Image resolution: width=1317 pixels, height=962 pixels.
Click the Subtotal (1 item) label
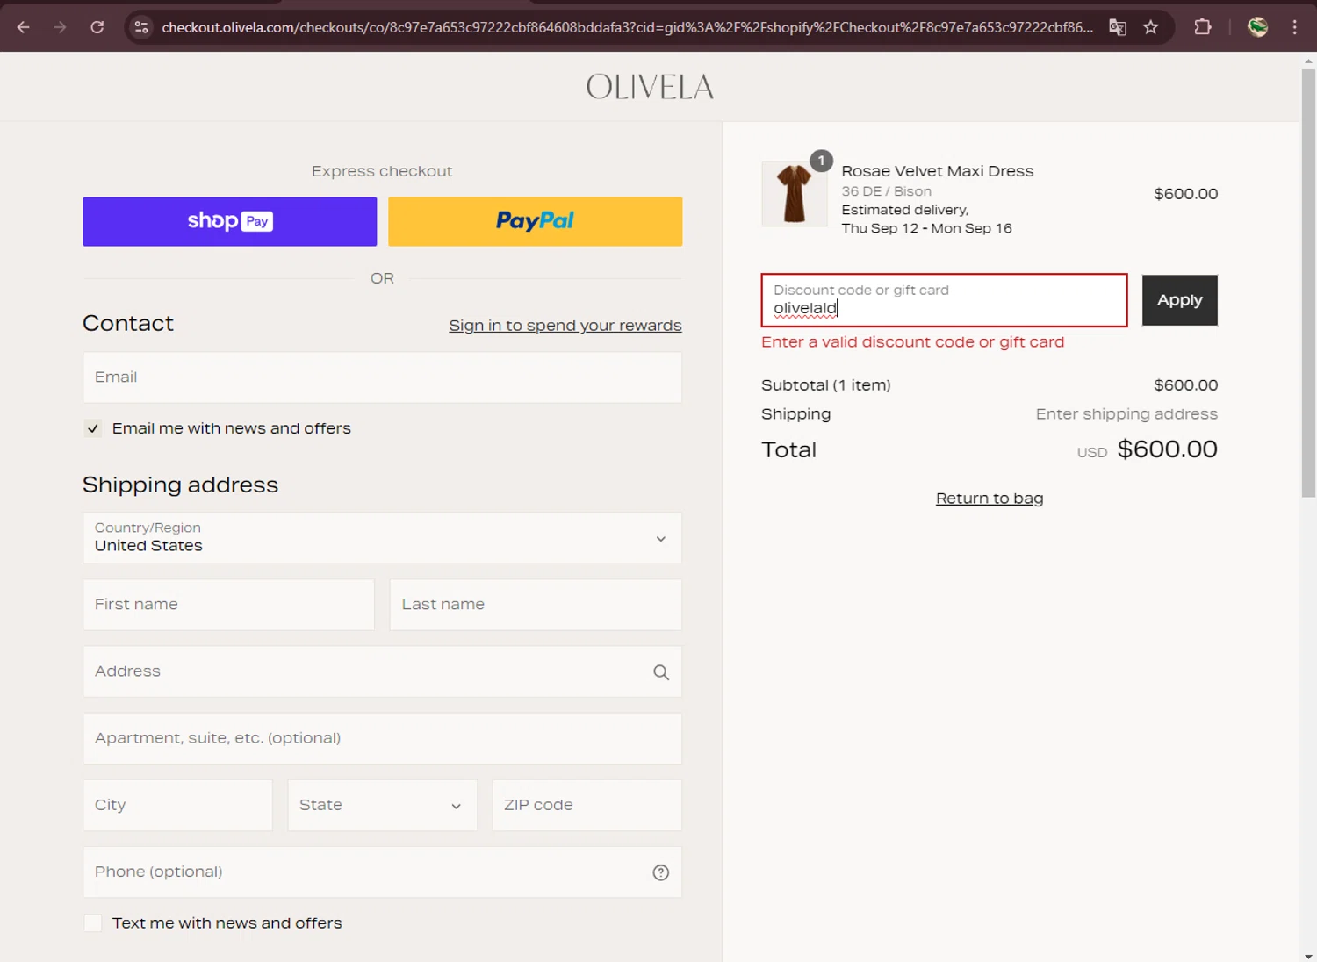pos(825,385)
